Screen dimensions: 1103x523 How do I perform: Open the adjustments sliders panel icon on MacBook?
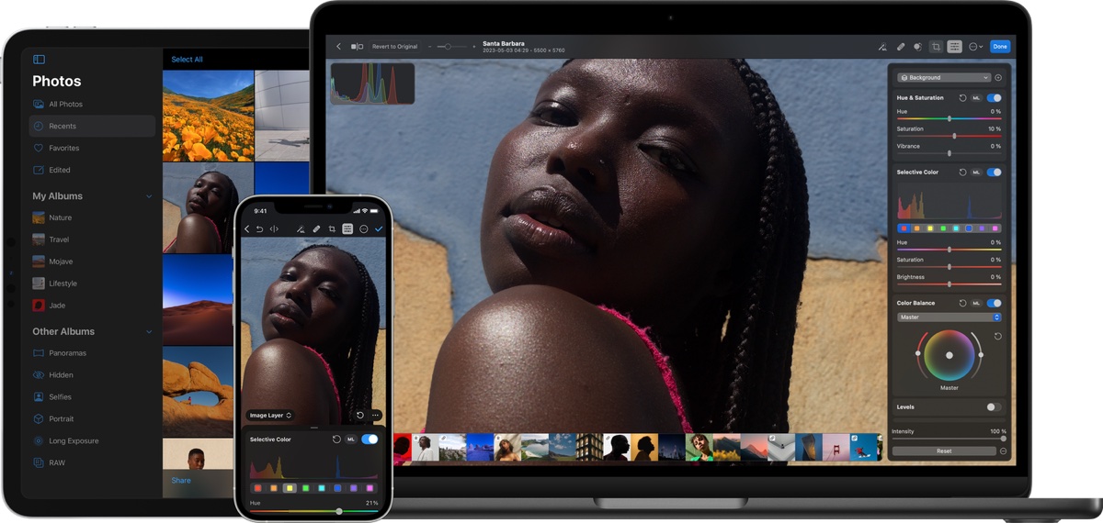(x=955, y=46)
